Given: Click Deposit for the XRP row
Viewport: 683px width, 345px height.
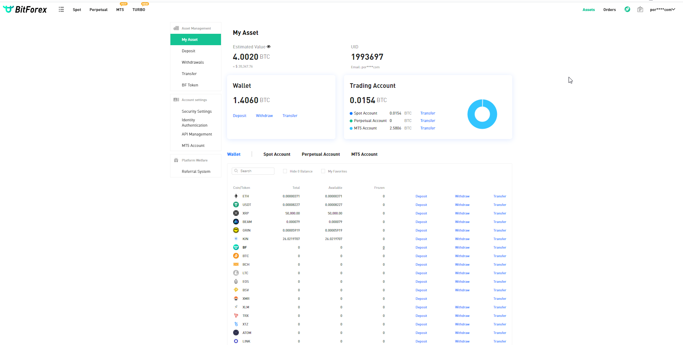Looking at the screenshot, I should click(421, 213).
